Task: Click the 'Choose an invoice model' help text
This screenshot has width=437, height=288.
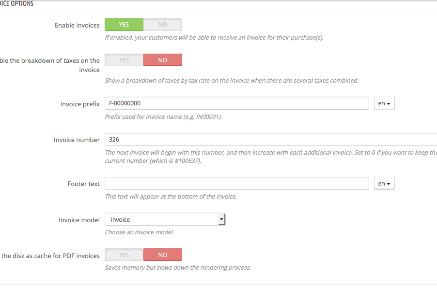Action: click(139, 232)
